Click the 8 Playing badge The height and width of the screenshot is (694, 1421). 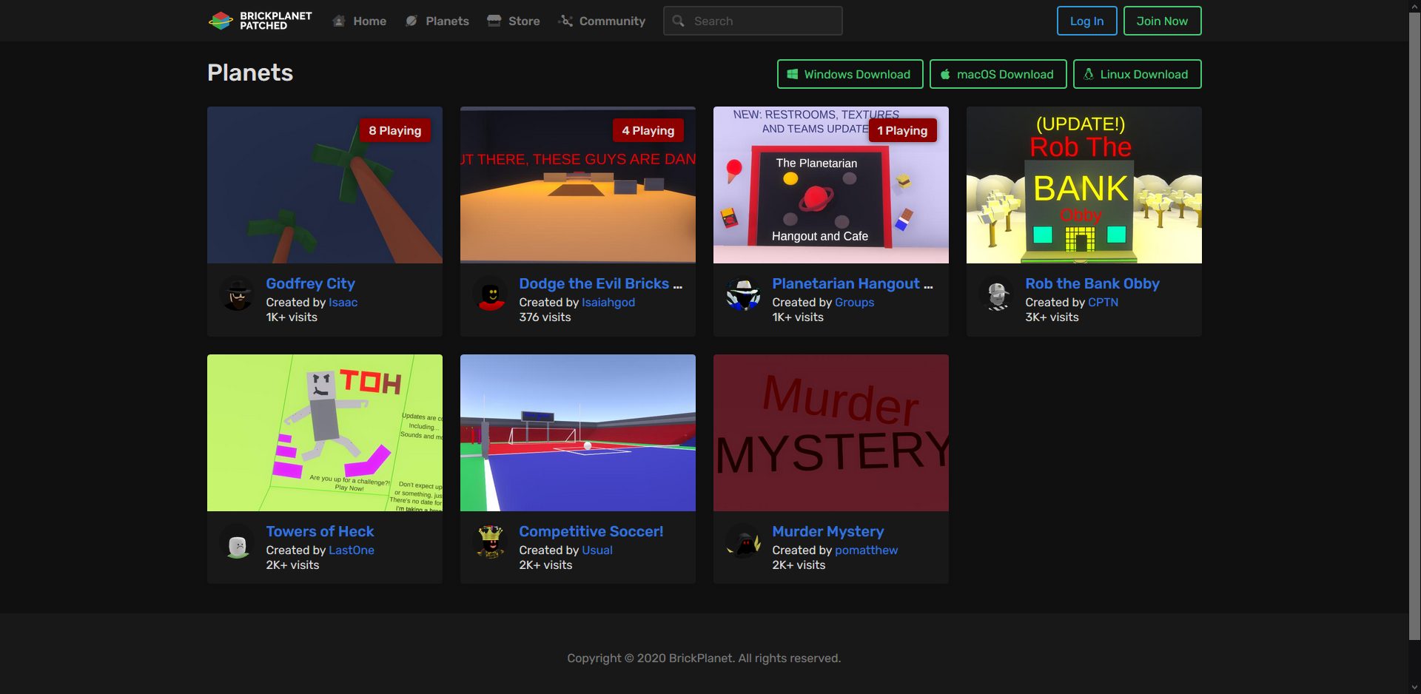tap(395, 130)
